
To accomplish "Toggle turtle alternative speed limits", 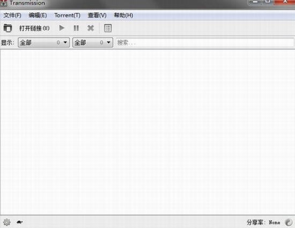I will point(19,222).
